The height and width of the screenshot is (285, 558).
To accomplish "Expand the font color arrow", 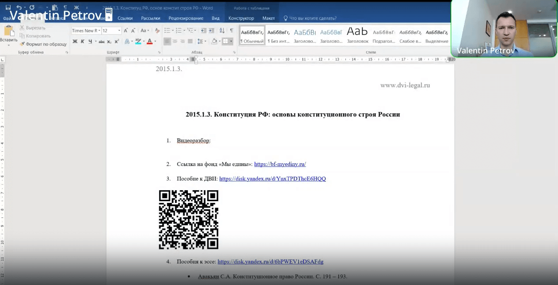I will [x=155, y=41].
